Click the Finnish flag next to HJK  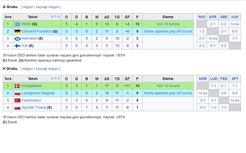(17, 46)
